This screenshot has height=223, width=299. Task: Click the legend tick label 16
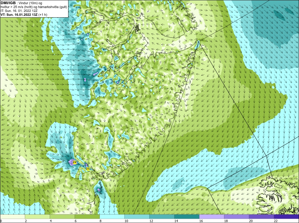tap(201, 221)
